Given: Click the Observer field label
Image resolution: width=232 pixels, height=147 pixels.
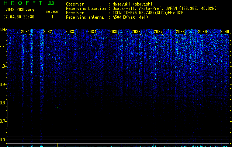Looking at the screenshot, I should [75, 4].
